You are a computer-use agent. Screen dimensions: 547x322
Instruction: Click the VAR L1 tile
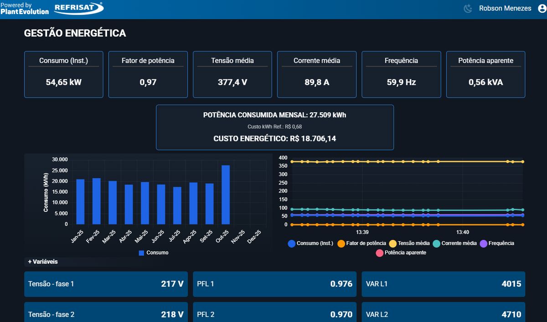click(x=444, y=284)
